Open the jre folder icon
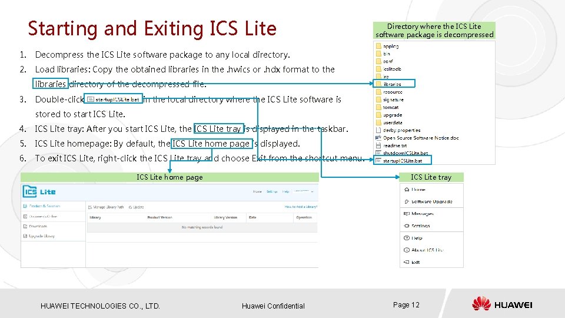Image resolution: width=565 pixels, height=318 pixels. (378, 77)
